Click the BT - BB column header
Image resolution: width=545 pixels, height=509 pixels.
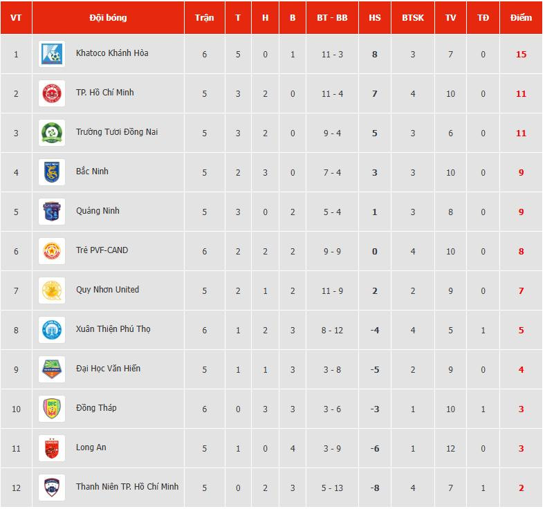pyautogui.click(x=332, y=17)
